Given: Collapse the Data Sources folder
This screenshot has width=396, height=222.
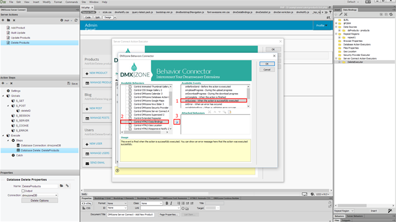Looking at the screenshot, I should coord(336,27).
